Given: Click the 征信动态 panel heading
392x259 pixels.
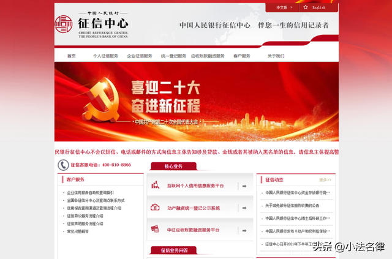Looking at the screenshot, I should click(274, 180).
